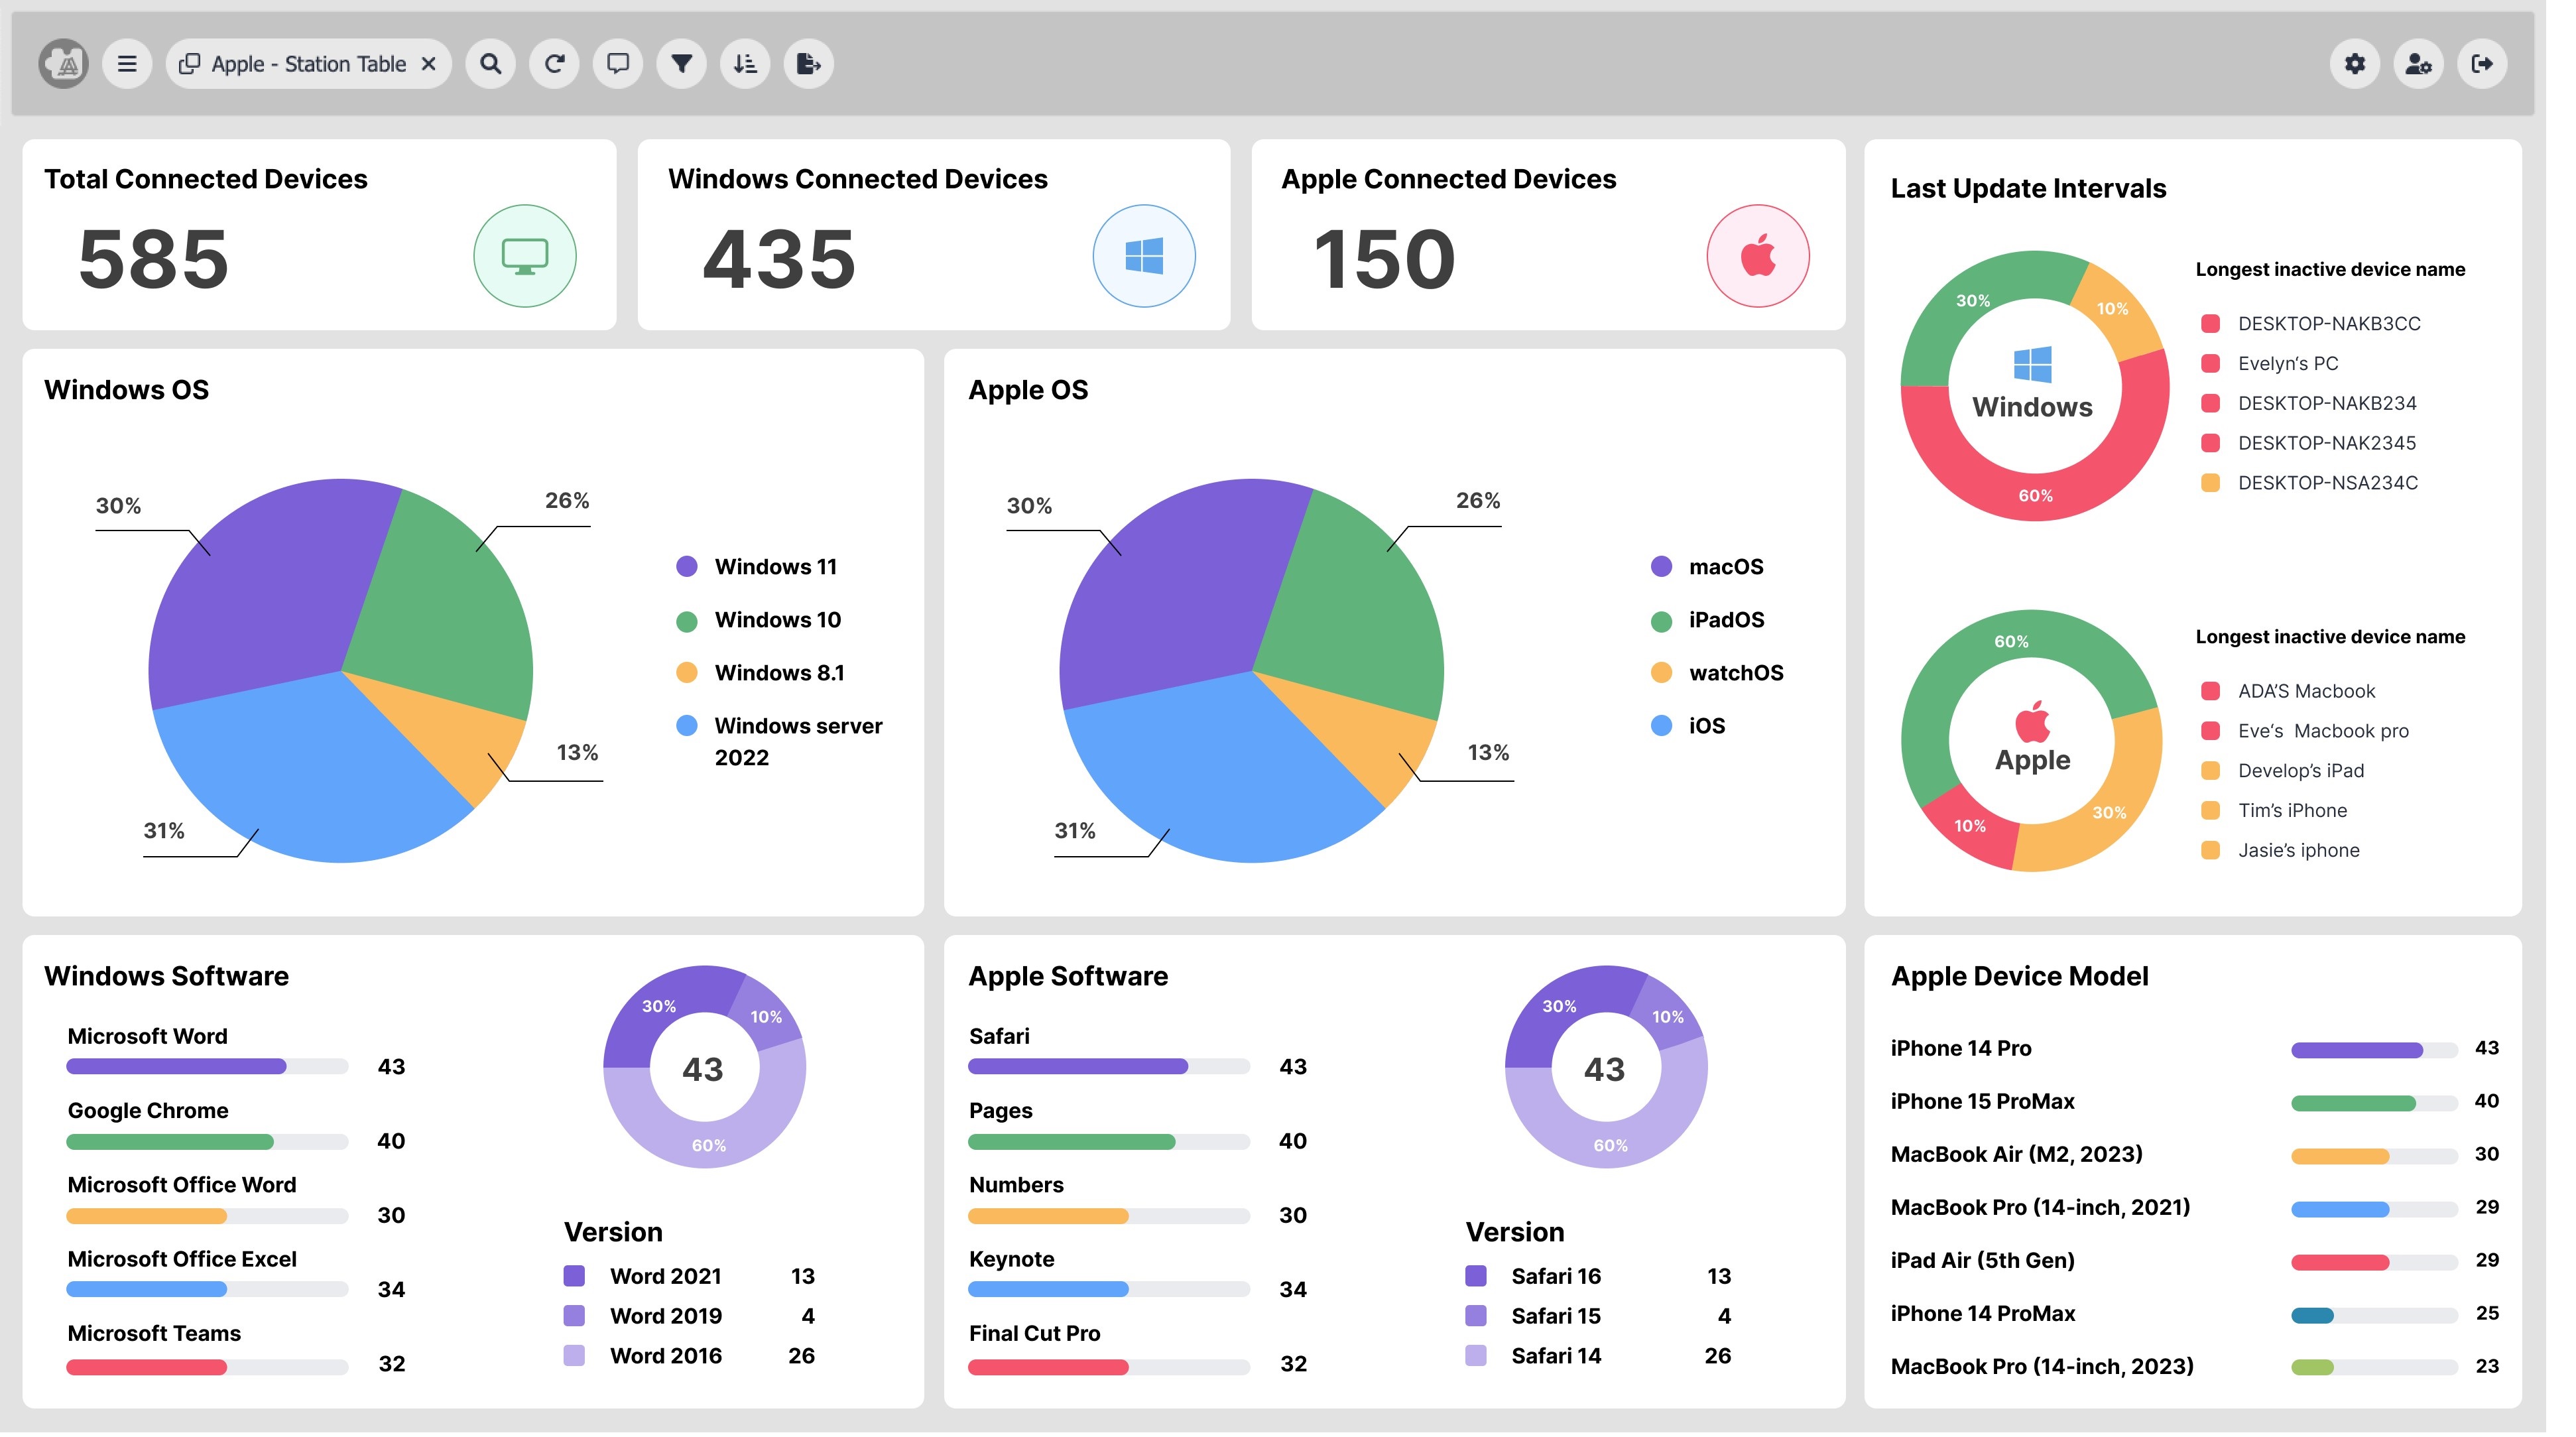2576x1437 pixels.
Task: Click the logout icon
Action: [x=2482, y=64]
